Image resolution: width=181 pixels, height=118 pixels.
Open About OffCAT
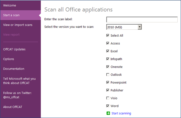13,107
